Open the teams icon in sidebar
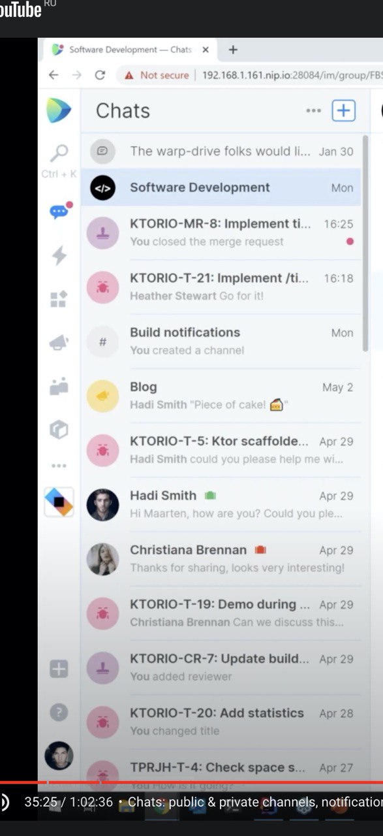This screenshot has height=836, width=383. pos(59,386)
